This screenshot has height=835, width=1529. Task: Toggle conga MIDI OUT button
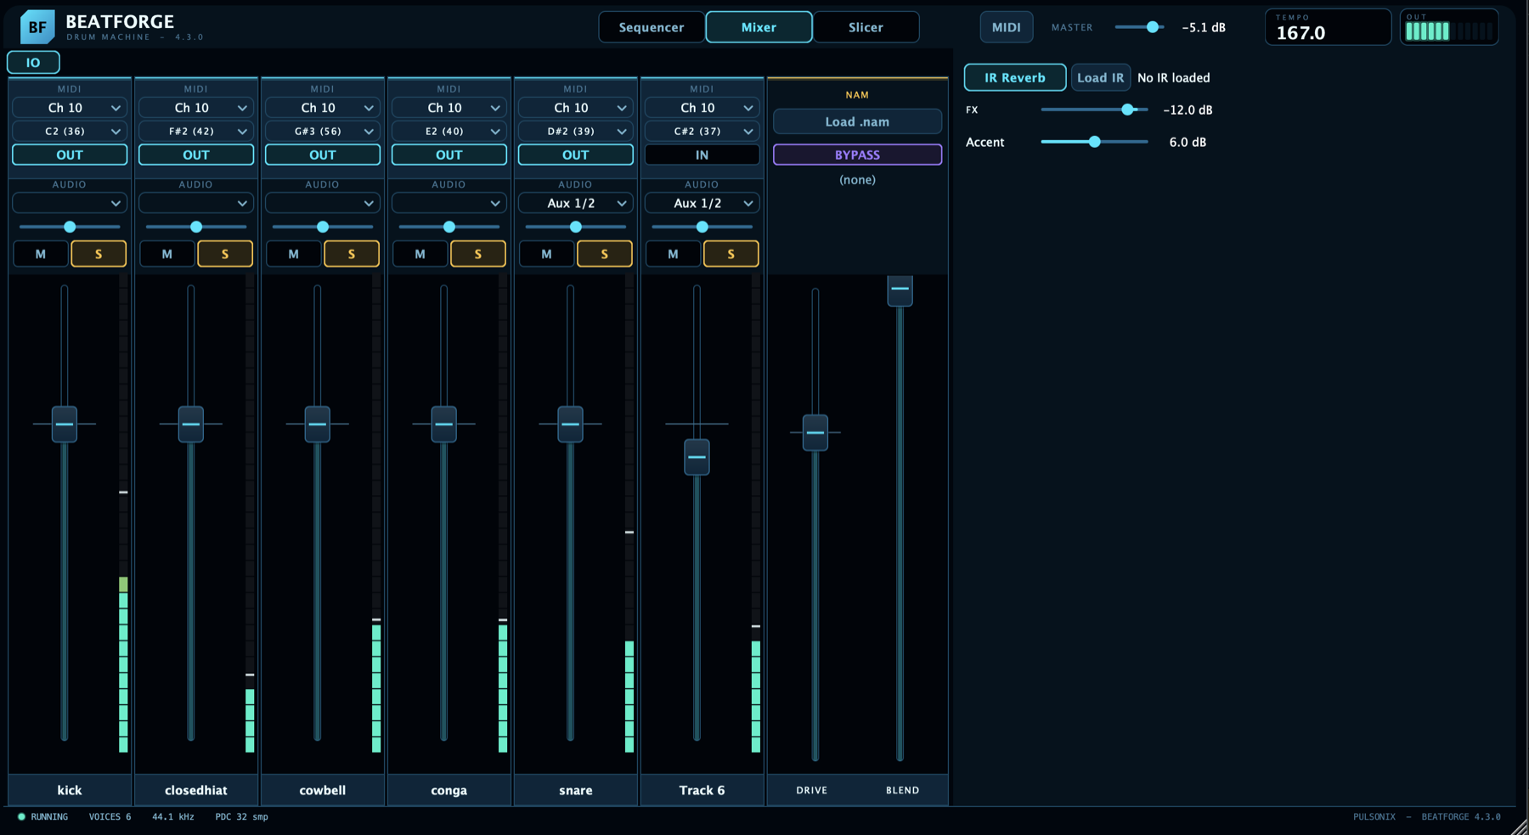pyautogui.click(x=449, y=155)
